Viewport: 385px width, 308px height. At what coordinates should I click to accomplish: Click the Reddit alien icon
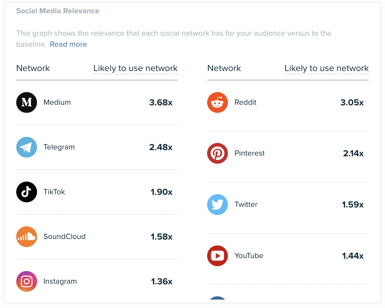pos(217,102)
